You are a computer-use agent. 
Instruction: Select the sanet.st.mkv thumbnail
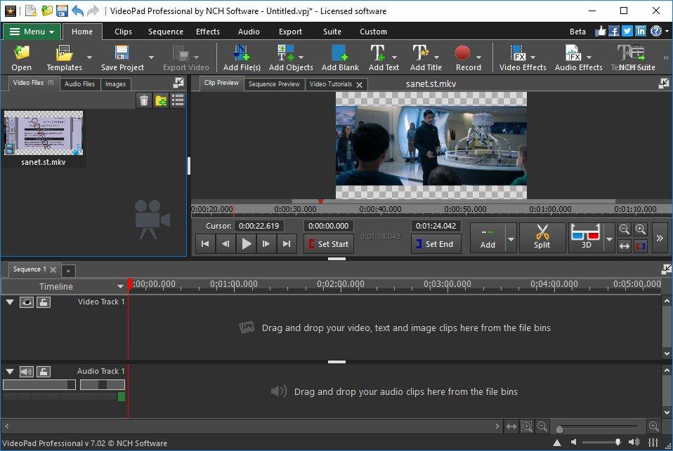point(44,133)
